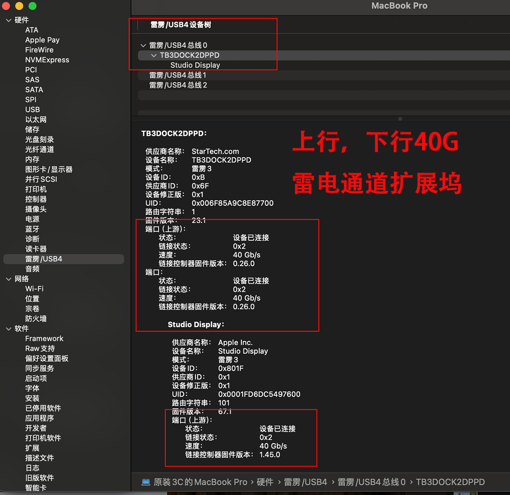This screenshot has width=510, height=495.
Task: Select NVMExpress in the sidebar
Action: [47, 60]
